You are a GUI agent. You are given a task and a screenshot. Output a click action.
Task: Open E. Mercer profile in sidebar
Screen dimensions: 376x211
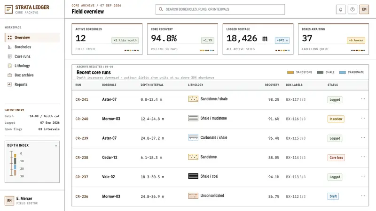tap(32, 201)
